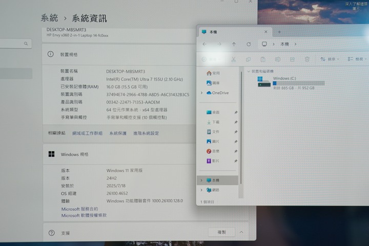
Task: Click the Copy icon in Explorer toolbar
Action: pyautogui.click(x=248, y=59)
